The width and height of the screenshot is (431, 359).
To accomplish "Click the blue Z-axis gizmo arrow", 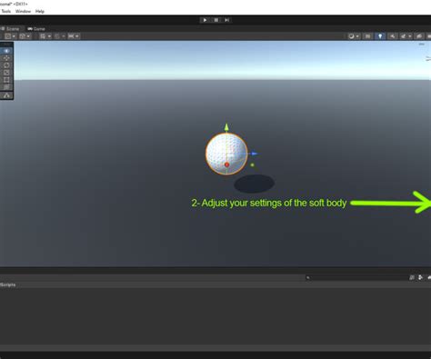I will [254, 154].
